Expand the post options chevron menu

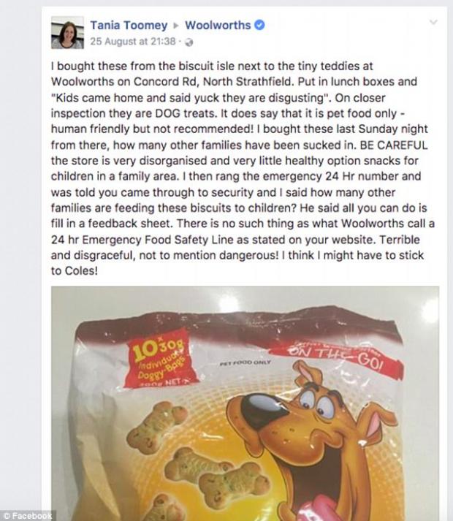[x=433, y=22]
